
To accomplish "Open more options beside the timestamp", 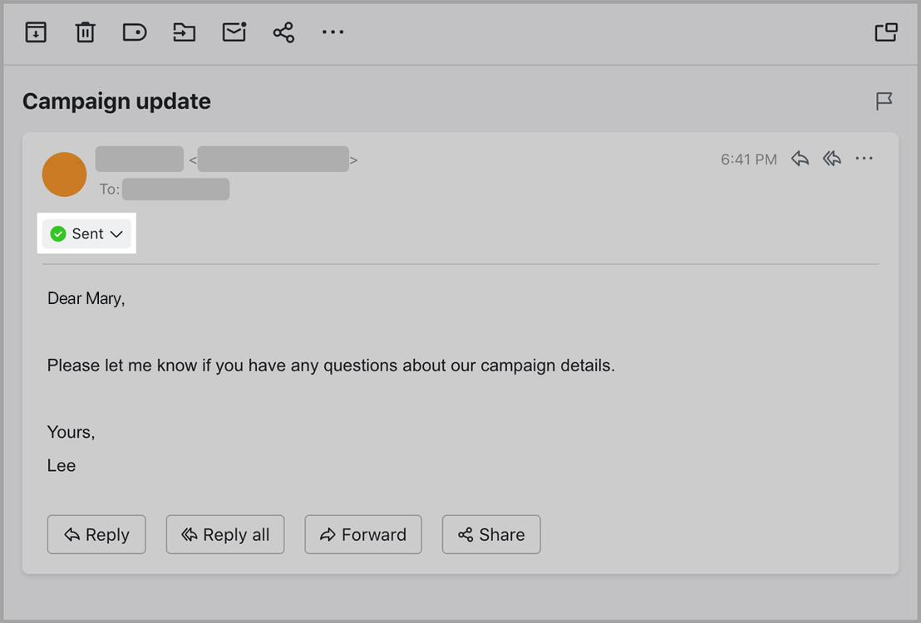I will (864, 159).
